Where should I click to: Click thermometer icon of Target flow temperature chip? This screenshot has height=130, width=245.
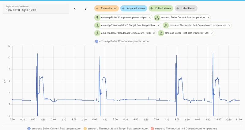click(97, 25)
